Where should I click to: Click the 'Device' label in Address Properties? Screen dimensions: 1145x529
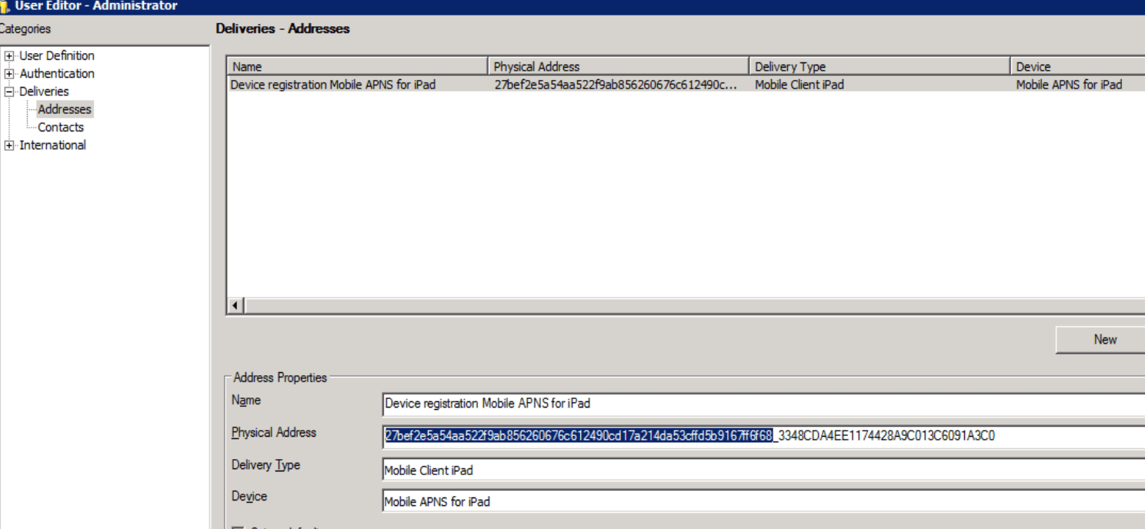click(249, 497)
